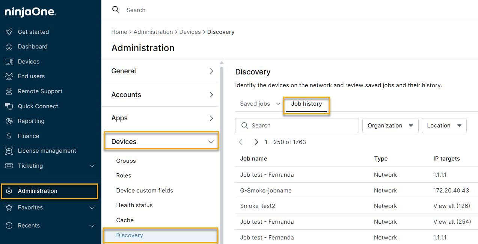Select the Job history tab
Image resolution: width=478 pixels, height=244 pixels.
click(x=306, y=104)
